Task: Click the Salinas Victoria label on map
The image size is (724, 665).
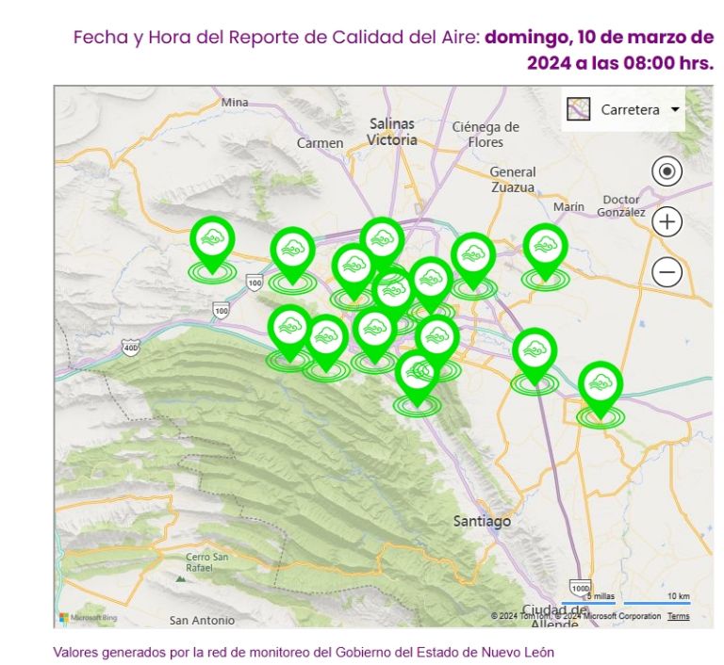Action: coord(392,132)
